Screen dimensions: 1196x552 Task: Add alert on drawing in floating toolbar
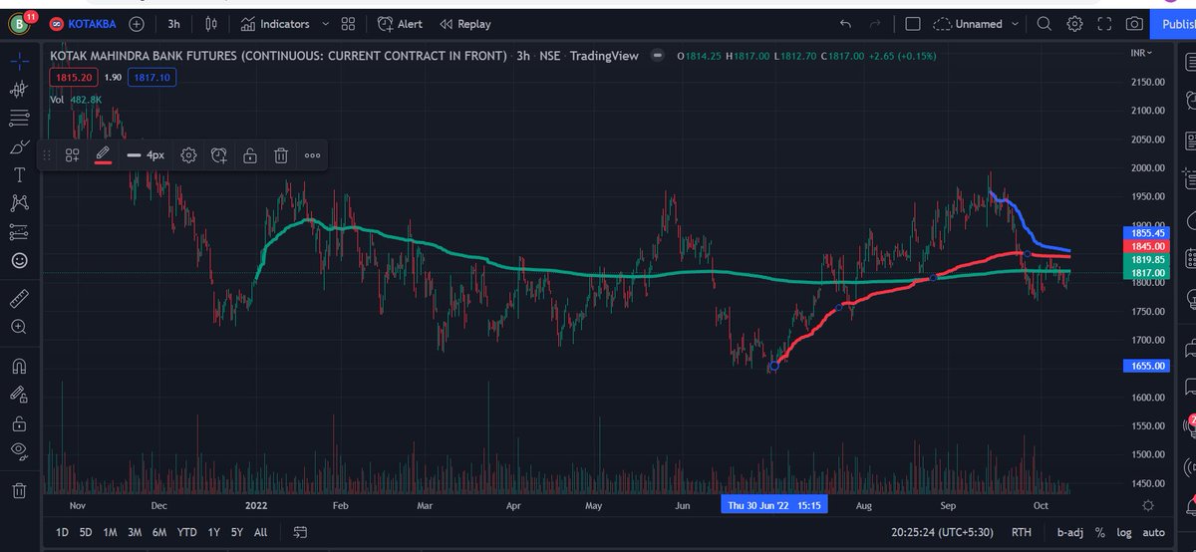[219, 155]
